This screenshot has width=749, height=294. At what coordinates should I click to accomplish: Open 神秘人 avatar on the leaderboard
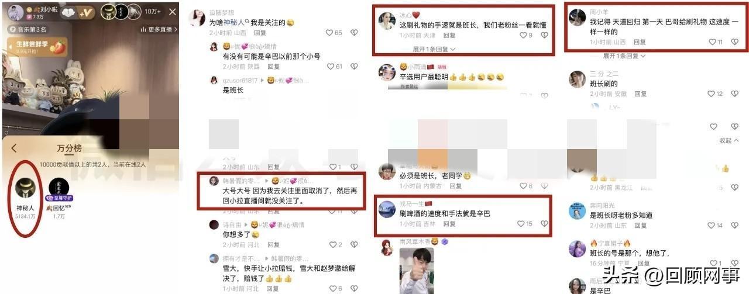(25, 188)
